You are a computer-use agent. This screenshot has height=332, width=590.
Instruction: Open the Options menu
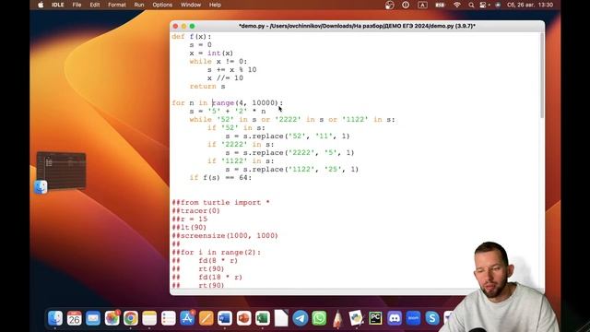[x=162, y=5]
